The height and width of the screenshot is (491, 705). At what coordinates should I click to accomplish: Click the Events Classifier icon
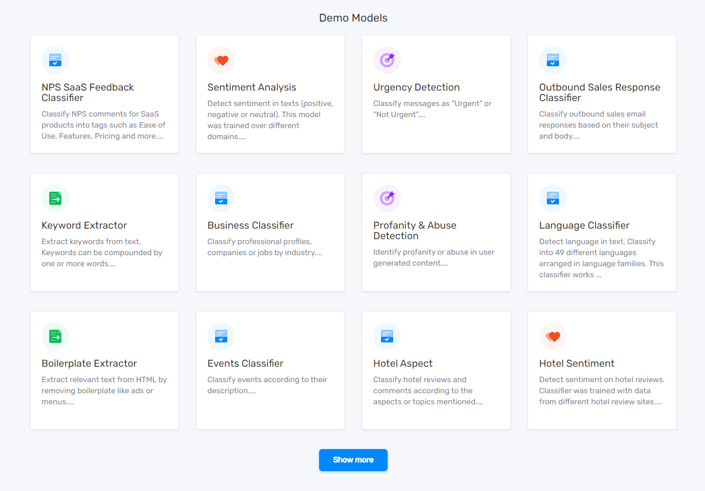(221, 336)
